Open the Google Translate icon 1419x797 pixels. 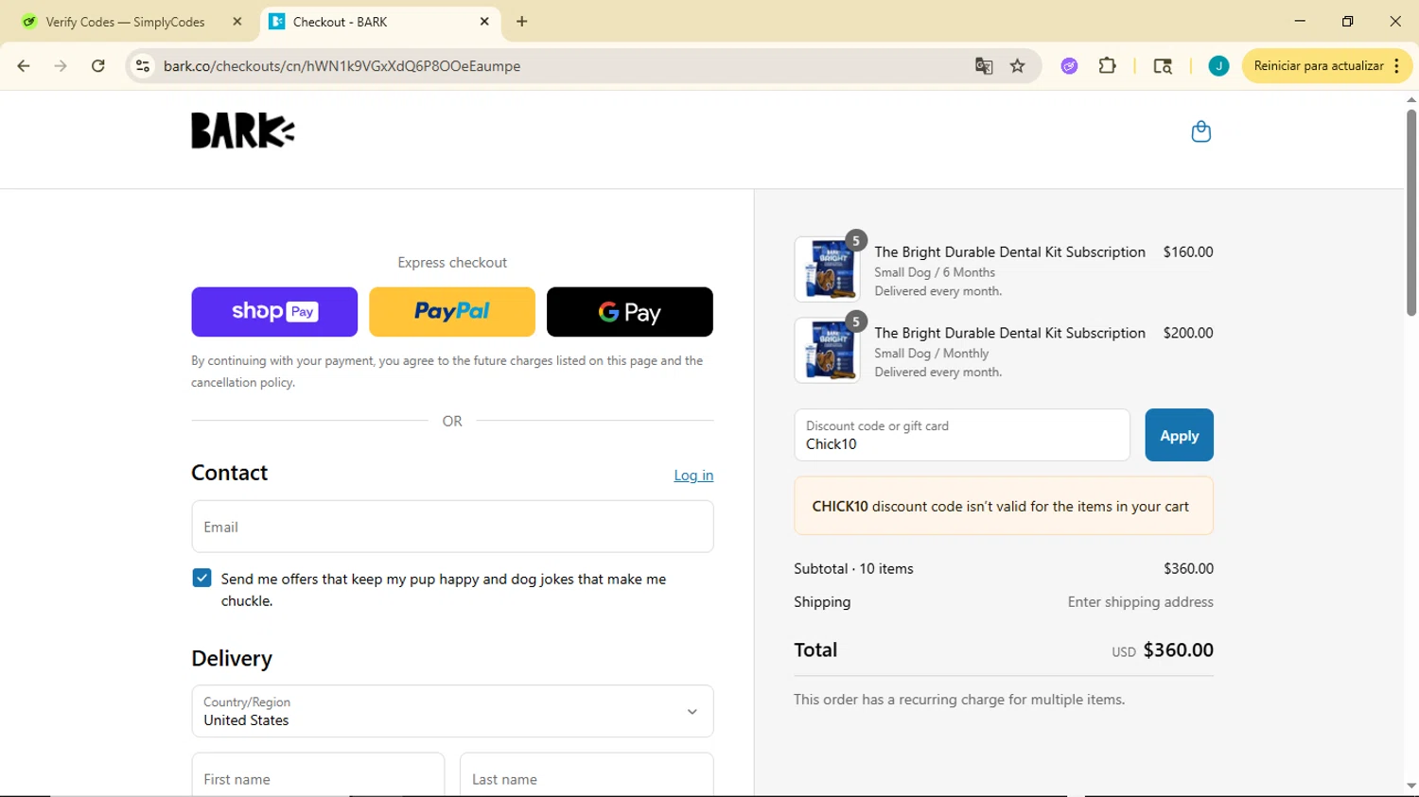(984, 66)
